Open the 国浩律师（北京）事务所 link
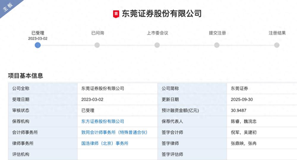Viewport: 297px width, 160px height. tap(105, 143)
